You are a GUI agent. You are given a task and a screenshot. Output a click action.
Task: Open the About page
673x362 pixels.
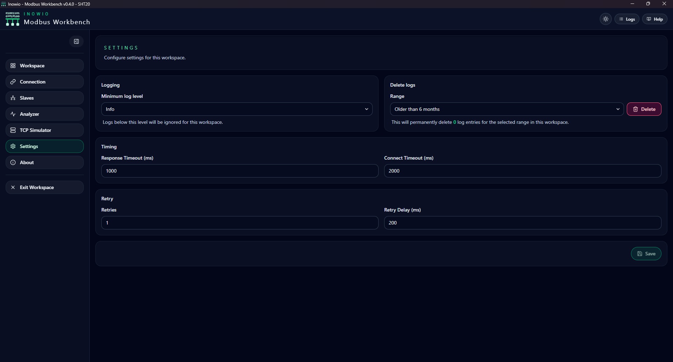[45, 162]
